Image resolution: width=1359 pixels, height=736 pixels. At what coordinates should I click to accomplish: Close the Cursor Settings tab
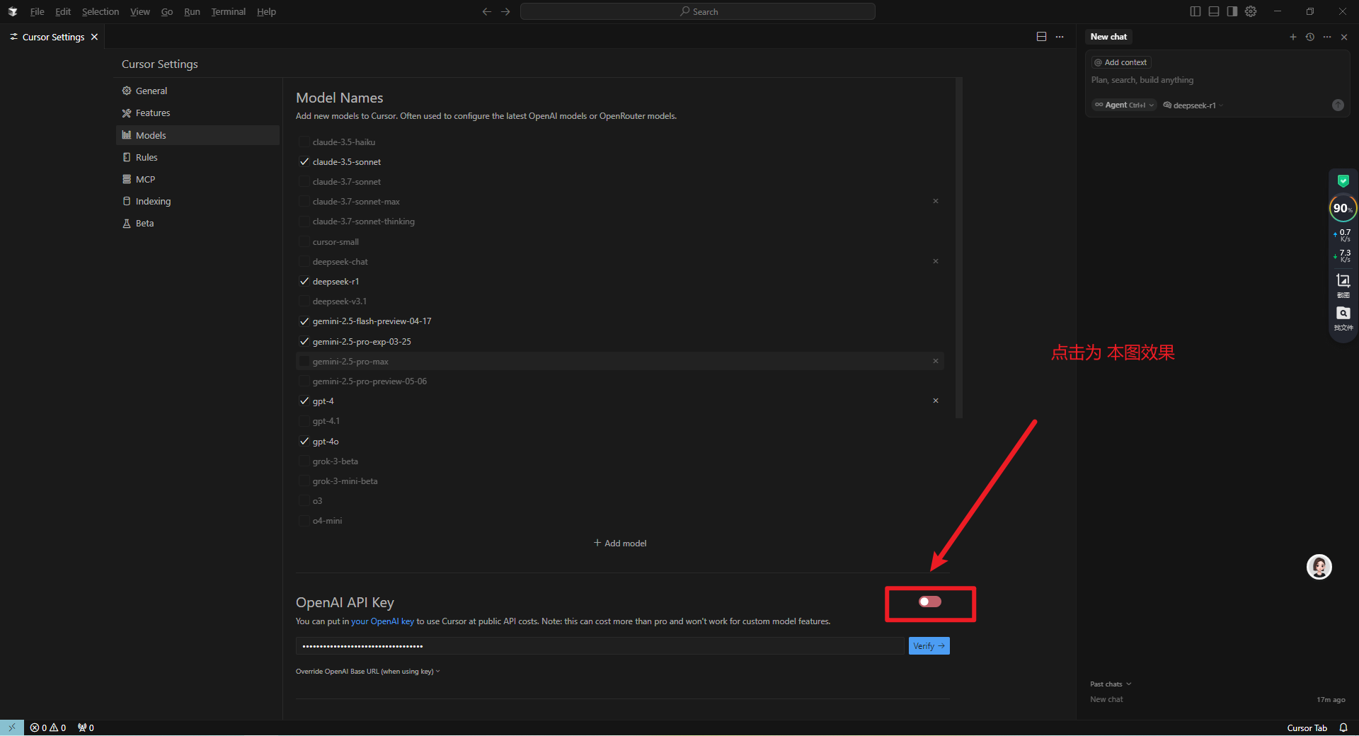(94, 37)
